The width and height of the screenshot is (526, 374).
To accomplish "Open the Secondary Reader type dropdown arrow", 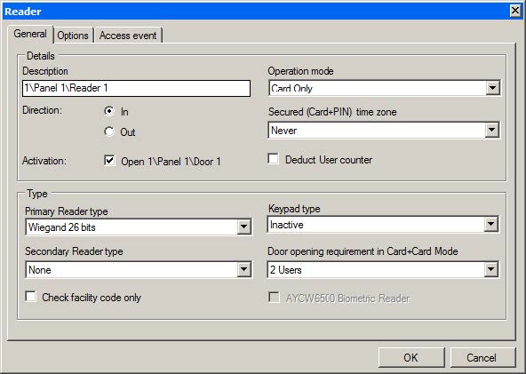I will [x=243, y=270].
